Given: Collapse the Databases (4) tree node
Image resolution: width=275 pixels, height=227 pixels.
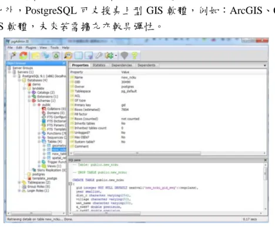Looking at the screenshot, I should point(19,80).
